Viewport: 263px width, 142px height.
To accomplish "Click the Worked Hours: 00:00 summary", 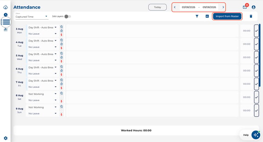I will click(x=136, y=131).
